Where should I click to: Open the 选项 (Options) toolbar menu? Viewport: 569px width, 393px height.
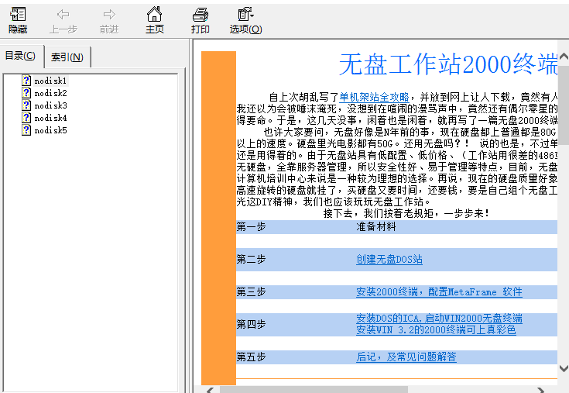245,20
